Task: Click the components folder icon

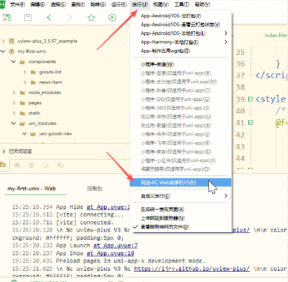Action: click(x=22, y=62)
